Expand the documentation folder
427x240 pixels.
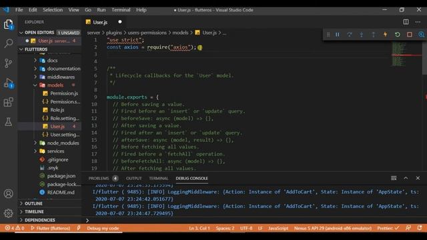35,69
